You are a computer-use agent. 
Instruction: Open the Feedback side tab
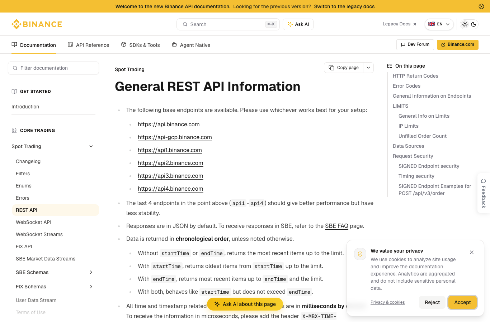[484, 193]
